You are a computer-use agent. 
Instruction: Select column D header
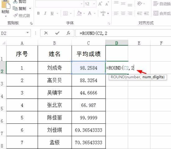point(117,43)
